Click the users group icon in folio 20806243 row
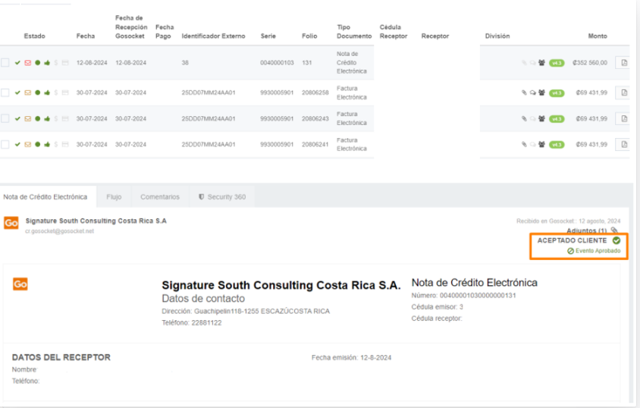The width and height of the screenshot is (640, 408). point(541,118)
